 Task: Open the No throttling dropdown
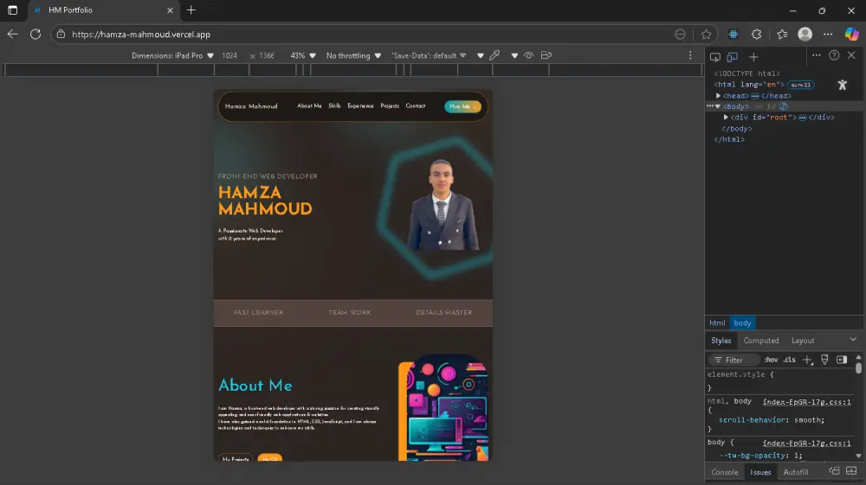[x=353, y=55]
